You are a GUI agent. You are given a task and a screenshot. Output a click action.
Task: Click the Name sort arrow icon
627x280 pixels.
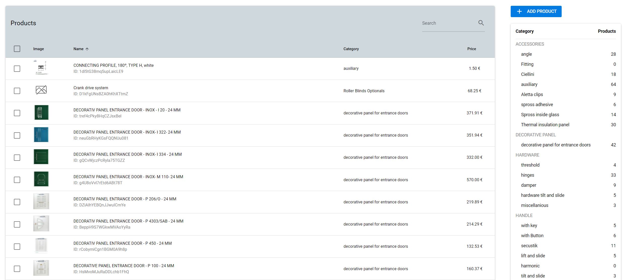tap(87, 49)
